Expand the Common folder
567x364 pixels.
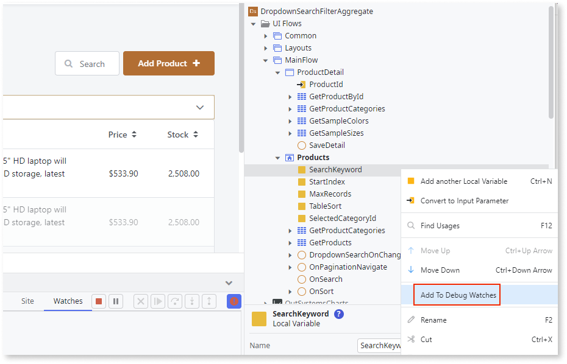click(265, 35)
